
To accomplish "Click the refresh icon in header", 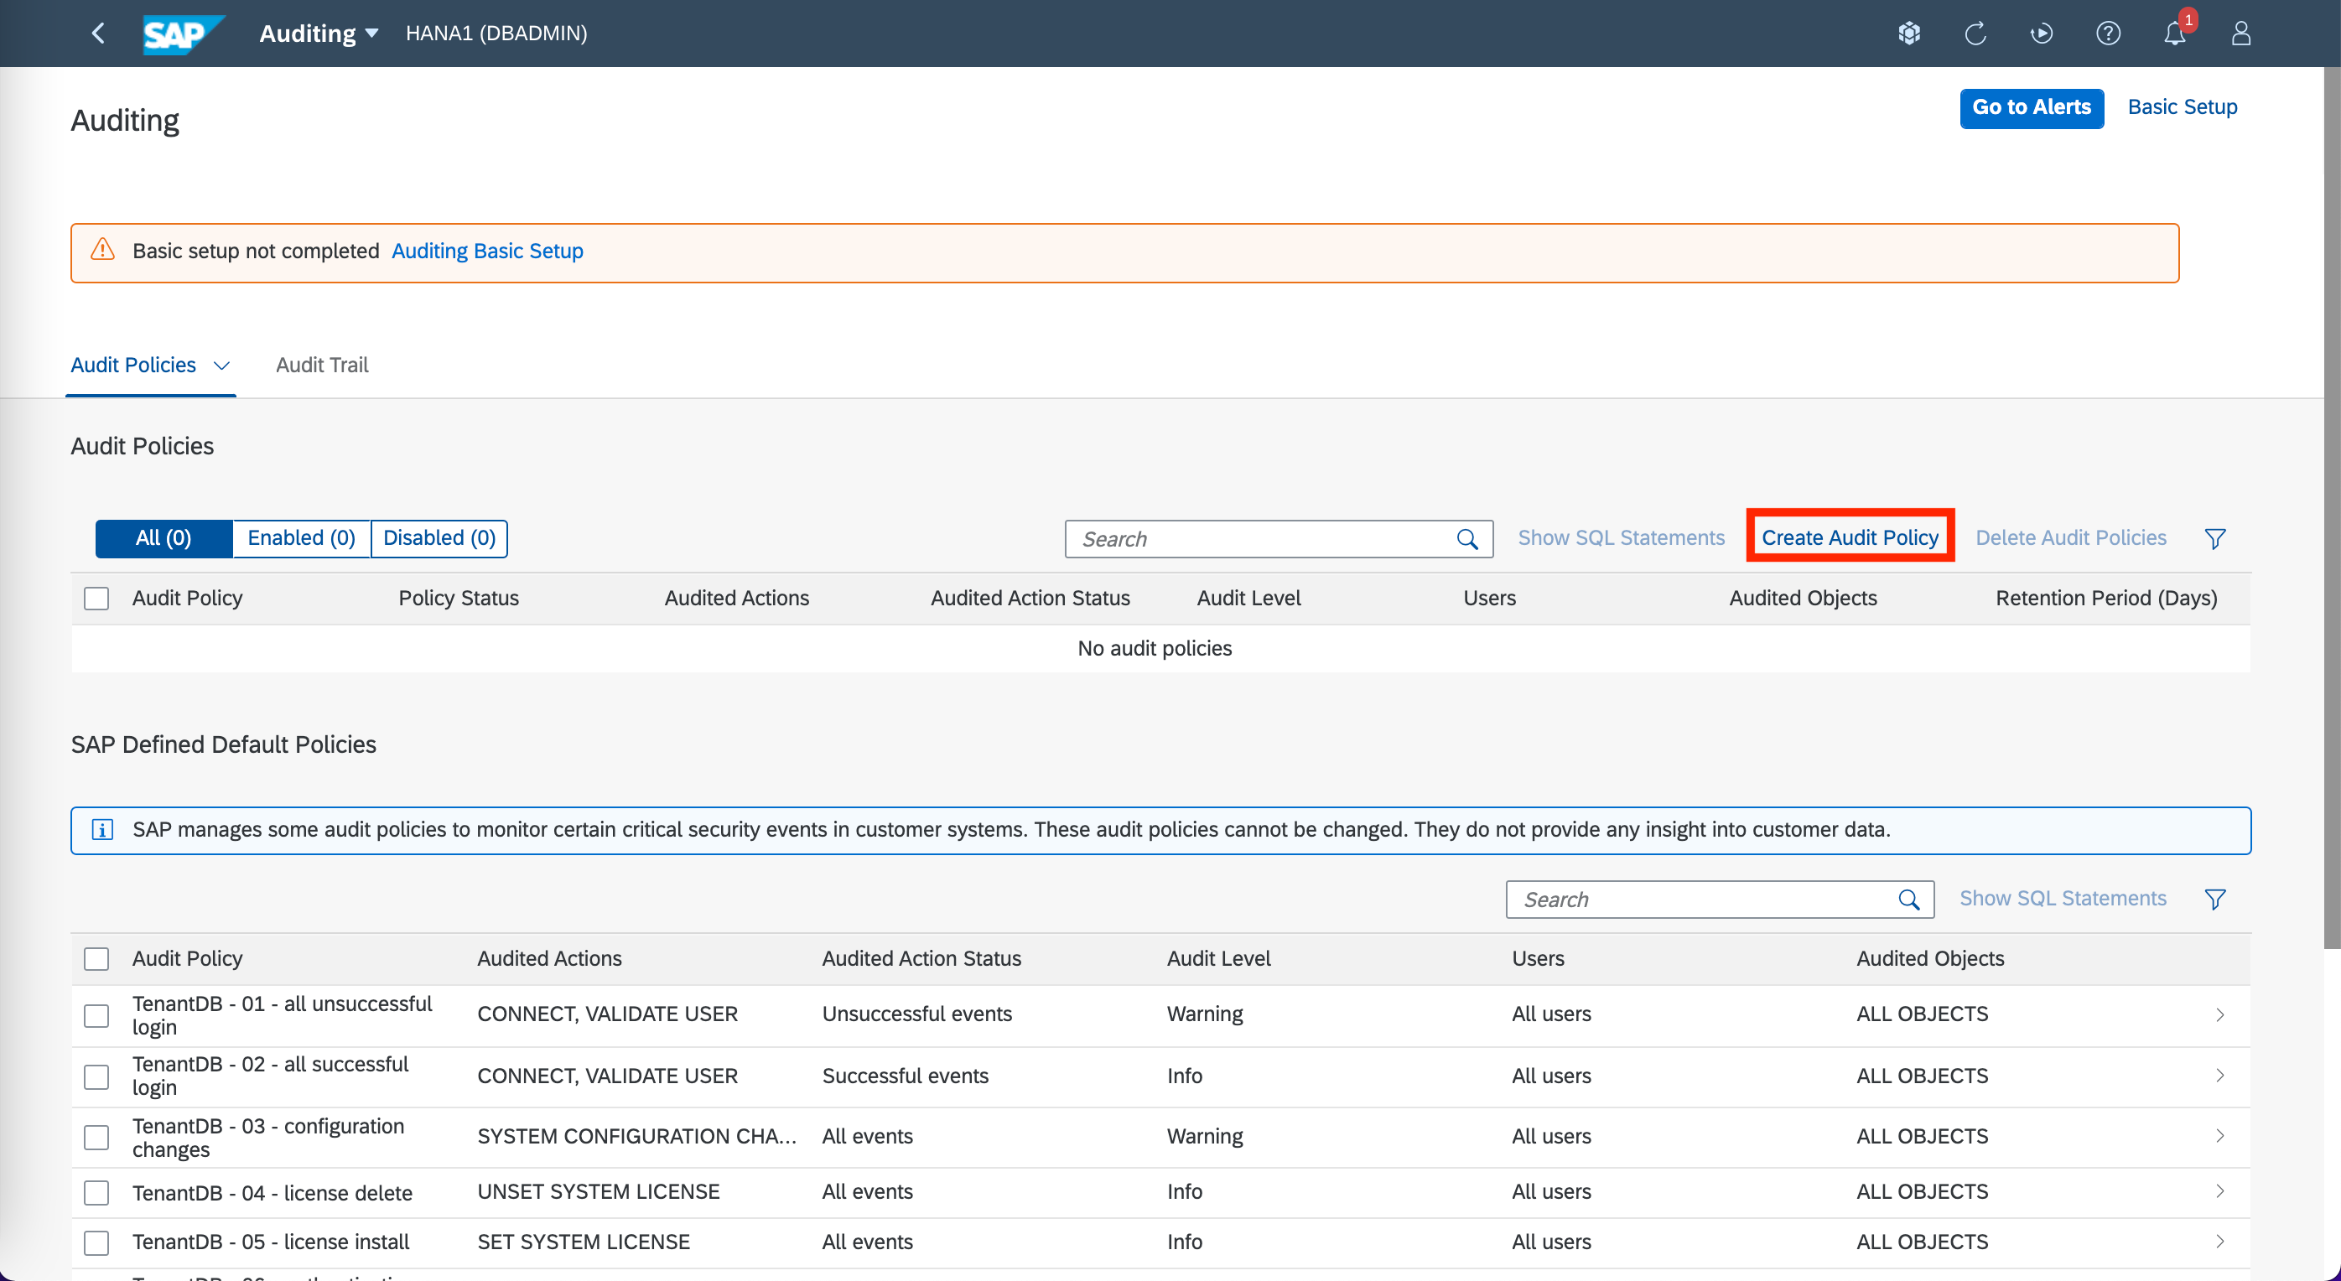I will click(1975, 34).
